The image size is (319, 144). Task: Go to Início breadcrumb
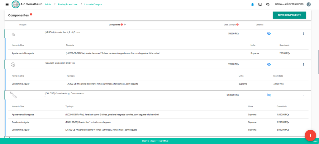click(x=48, y=5)
